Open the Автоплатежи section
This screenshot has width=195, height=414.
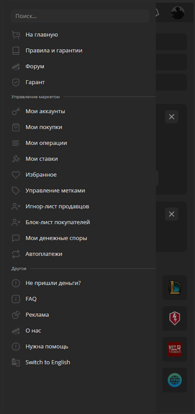(44, 254)
